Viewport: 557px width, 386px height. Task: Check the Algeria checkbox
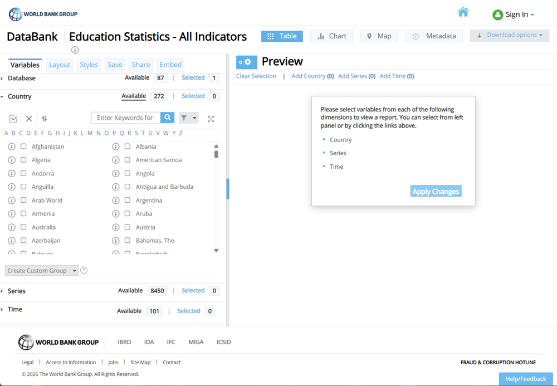(23, 160)
